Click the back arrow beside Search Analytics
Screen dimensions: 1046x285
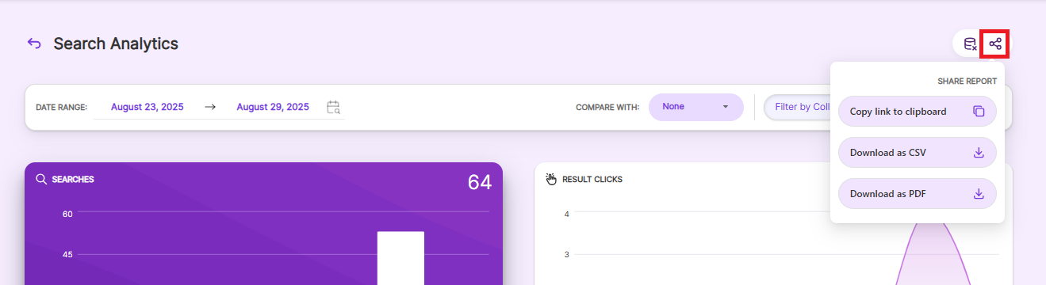(34, 44)
